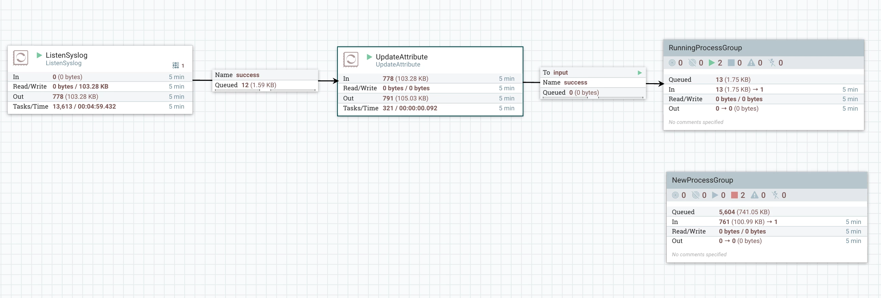The image size is (881, 298).
Task: Select the connection to input port
Action: pyautogui.click(x=593, y=83)
